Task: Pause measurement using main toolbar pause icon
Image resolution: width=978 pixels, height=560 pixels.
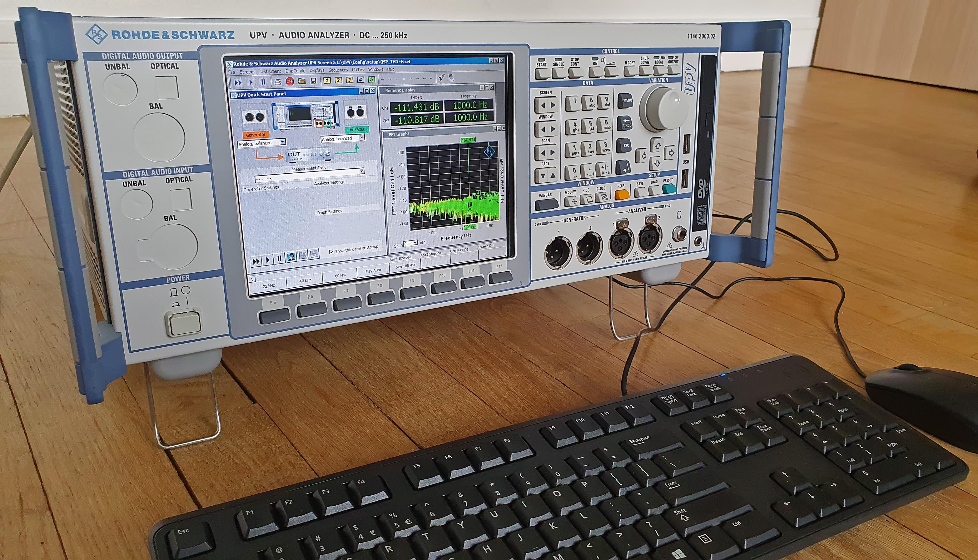Action: click(263, 82)
